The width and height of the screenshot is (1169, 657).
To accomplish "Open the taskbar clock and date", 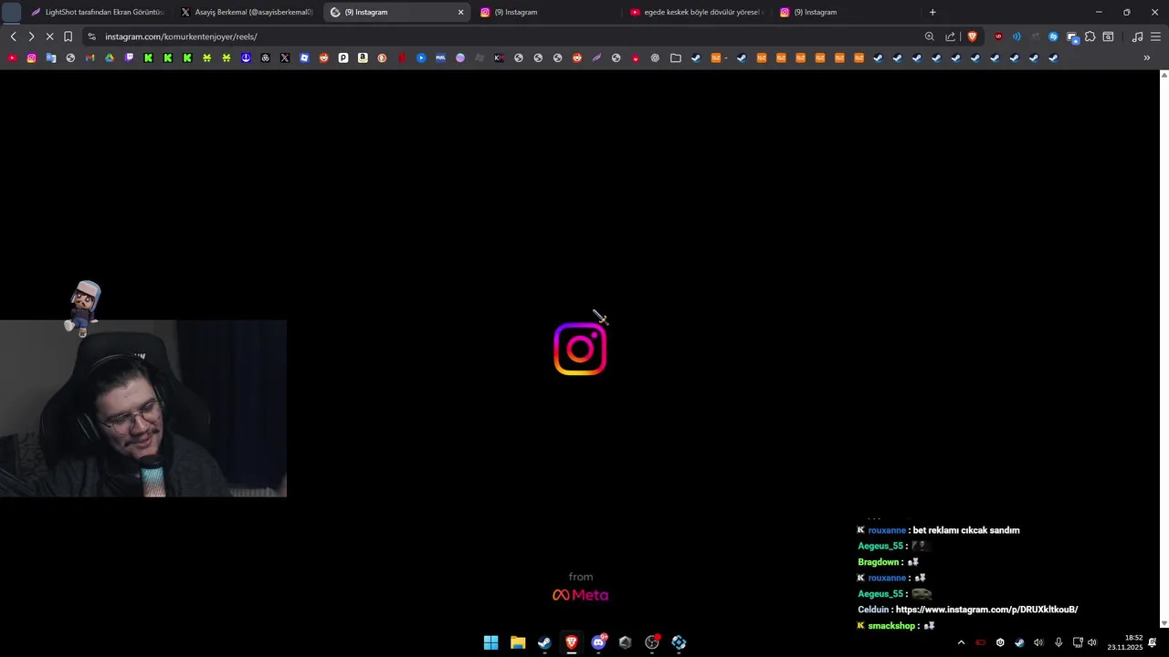I will click(x=1125, y=642).
